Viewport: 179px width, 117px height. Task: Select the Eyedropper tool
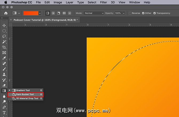4,58
